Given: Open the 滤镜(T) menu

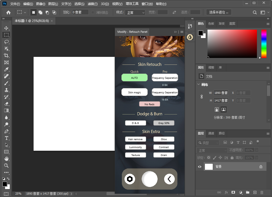Looking at the screenshot, I should [x=93, y=4].
